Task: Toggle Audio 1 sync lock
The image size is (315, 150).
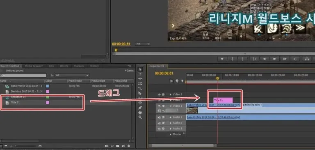Action: (163, 117)
